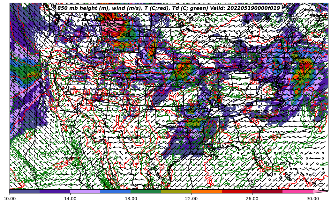
Task: Click the 22.00 colorbar tick label
Action: coord(192,199)
